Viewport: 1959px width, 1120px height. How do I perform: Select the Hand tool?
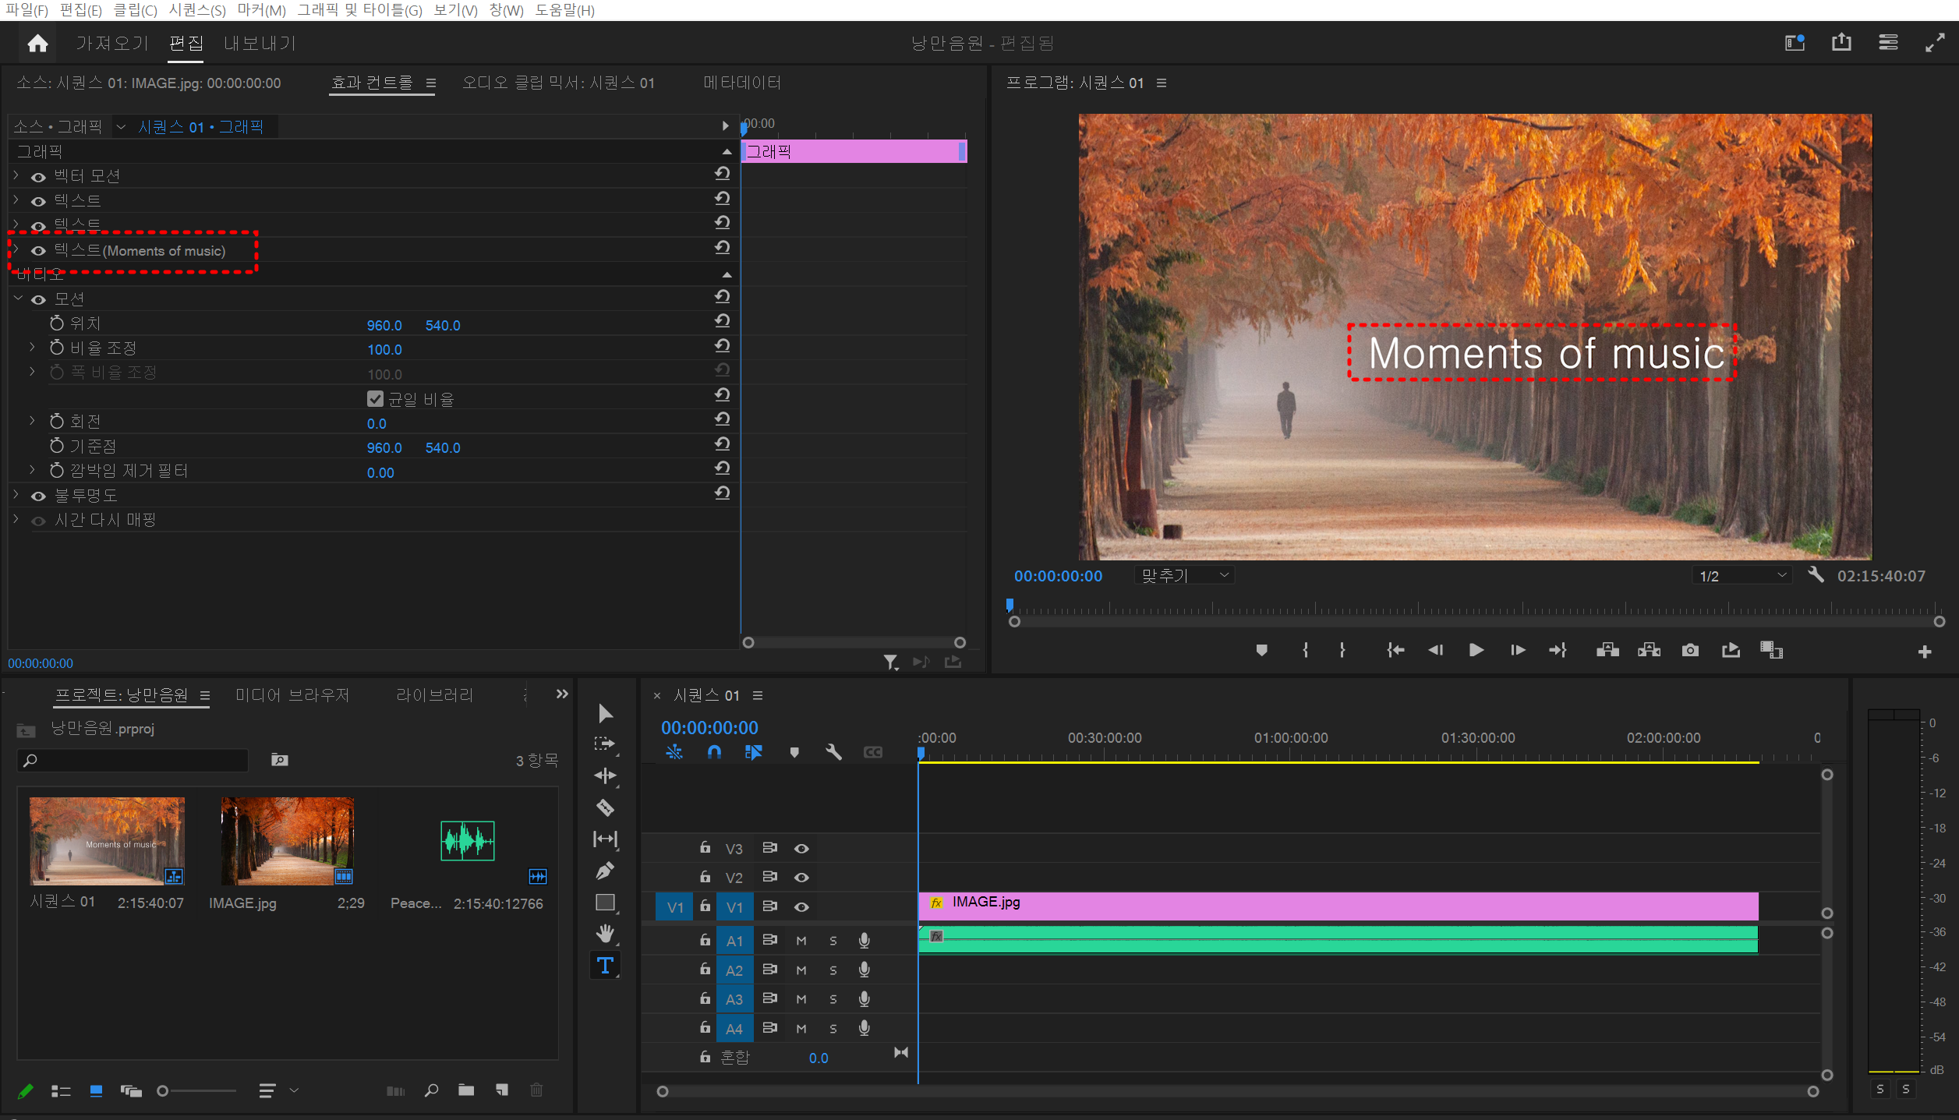click(x=605, y=933)
